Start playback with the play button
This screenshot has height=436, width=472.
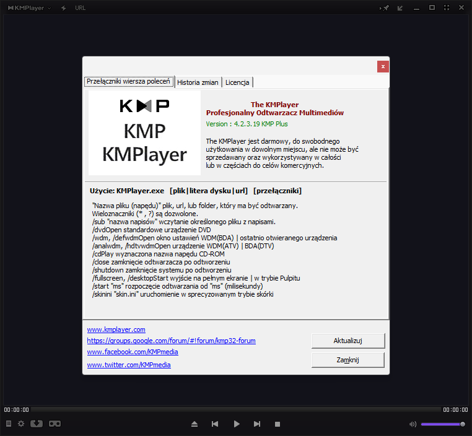coord(237,424)
